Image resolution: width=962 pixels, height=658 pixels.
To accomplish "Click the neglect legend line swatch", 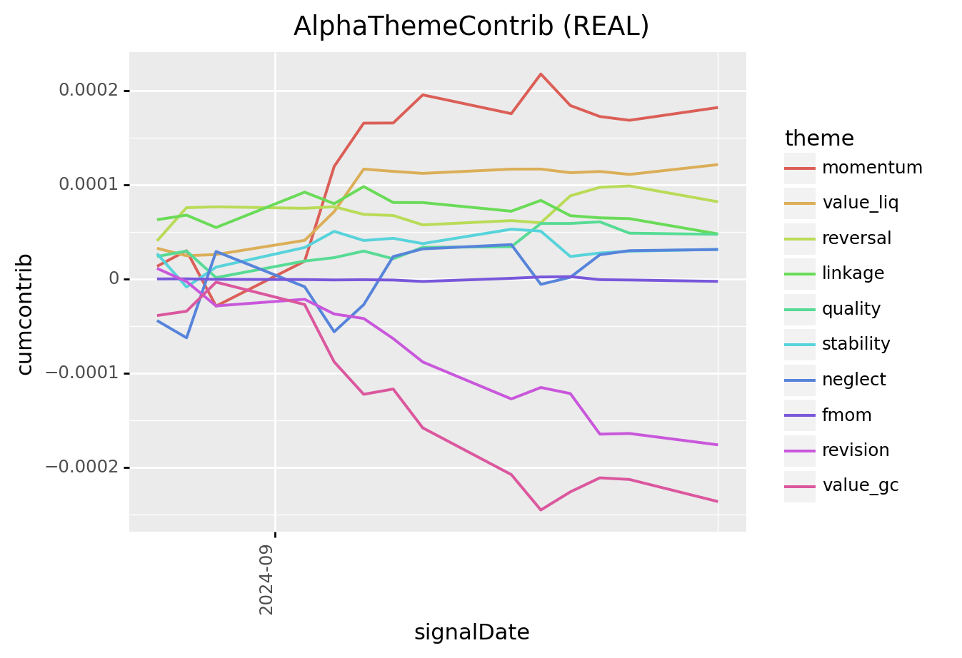I will [799, 380].
